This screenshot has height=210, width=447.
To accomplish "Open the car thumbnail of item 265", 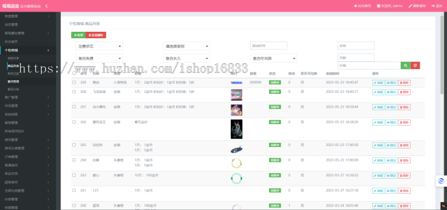I will pos(236,149).
